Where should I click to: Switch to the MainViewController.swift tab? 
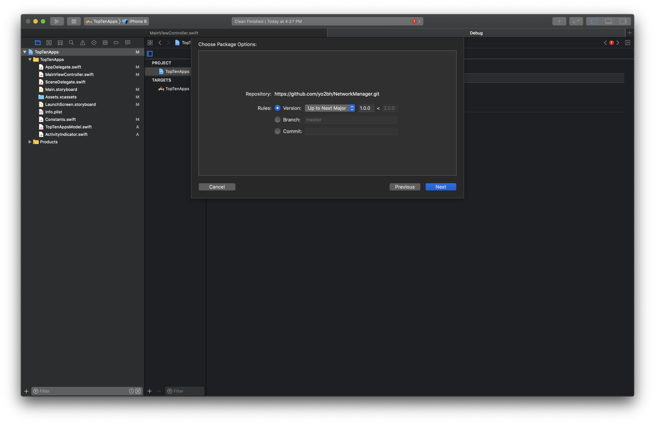pyautogui.click(x=174, y=33)
